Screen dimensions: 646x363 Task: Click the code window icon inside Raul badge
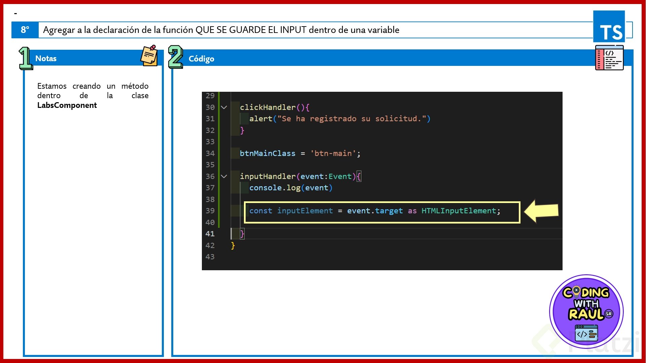coord(586,333)
